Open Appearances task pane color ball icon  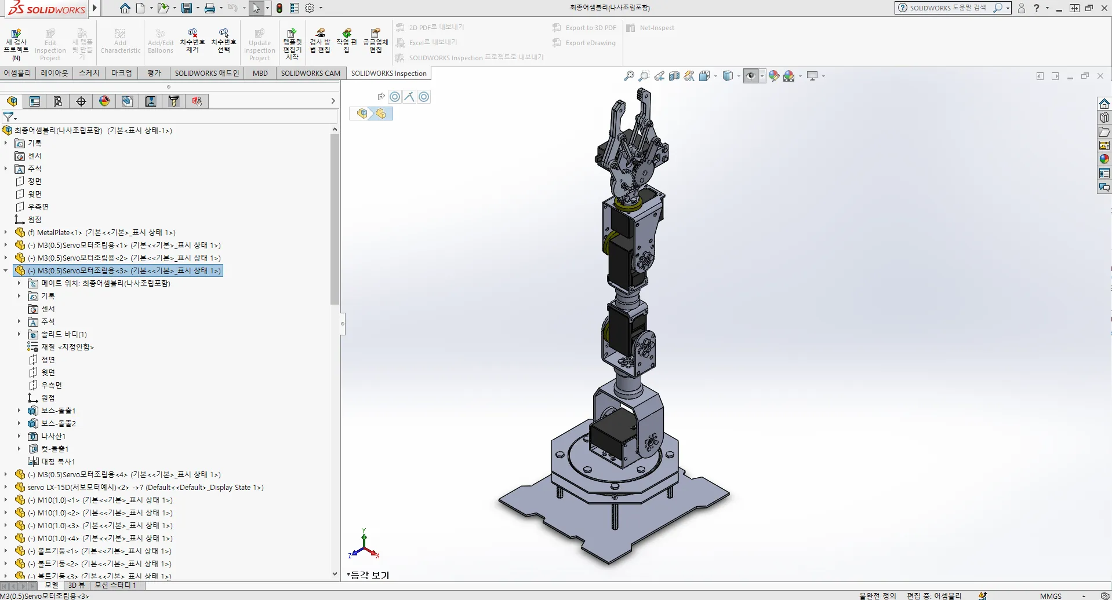pyautogui.click(x=1104, y=159)
